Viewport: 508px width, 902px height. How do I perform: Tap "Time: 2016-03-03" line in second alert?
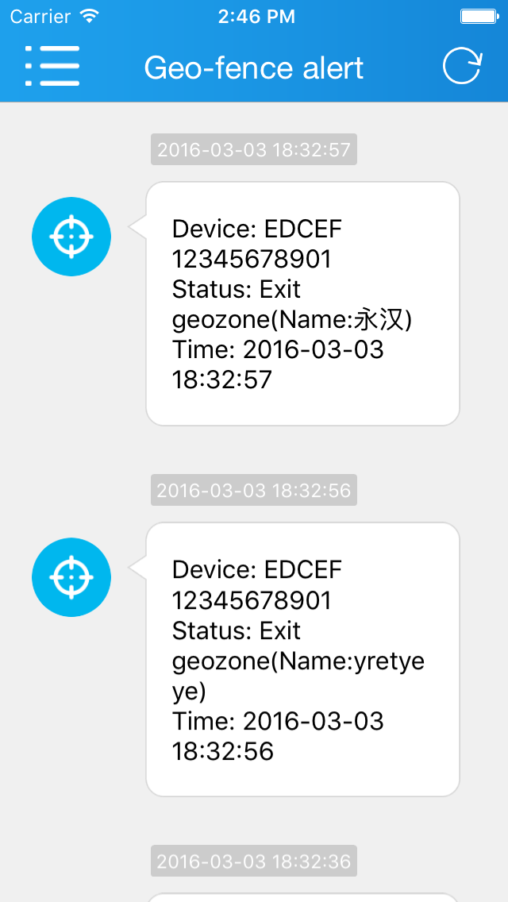click(278, 721)
